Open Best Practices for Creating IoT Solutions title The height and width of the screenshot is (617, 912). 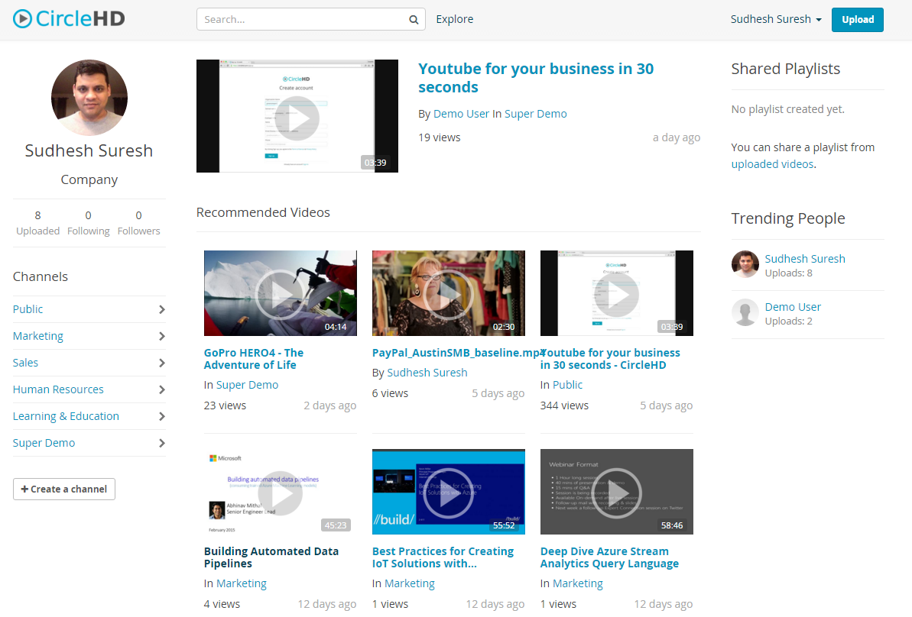click(443, 557)
